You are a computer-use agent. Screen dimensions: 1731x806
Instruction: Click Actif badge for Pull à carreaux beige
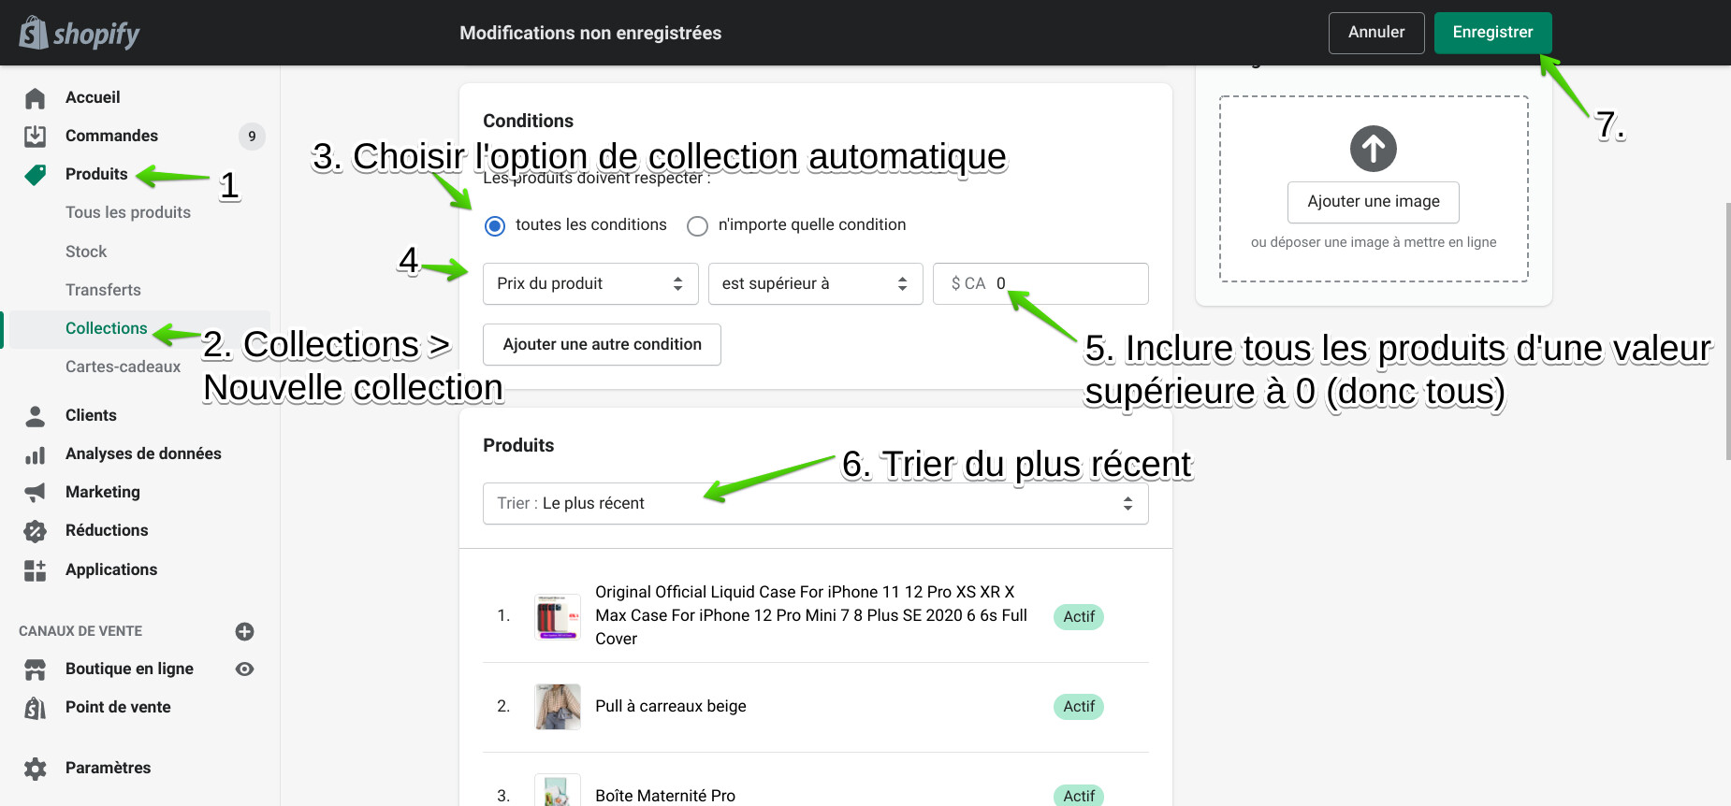[1079, 707]
